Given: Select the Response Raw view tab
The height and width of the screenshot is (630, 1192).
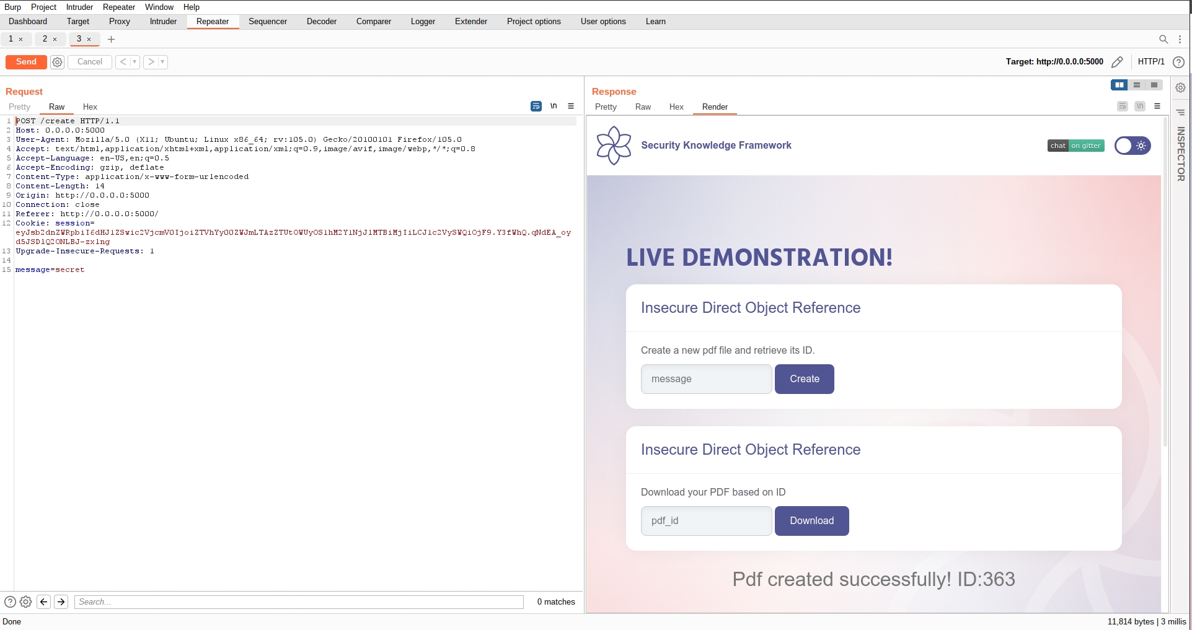Looking at the screenshot, I should (x=643, y=107).
